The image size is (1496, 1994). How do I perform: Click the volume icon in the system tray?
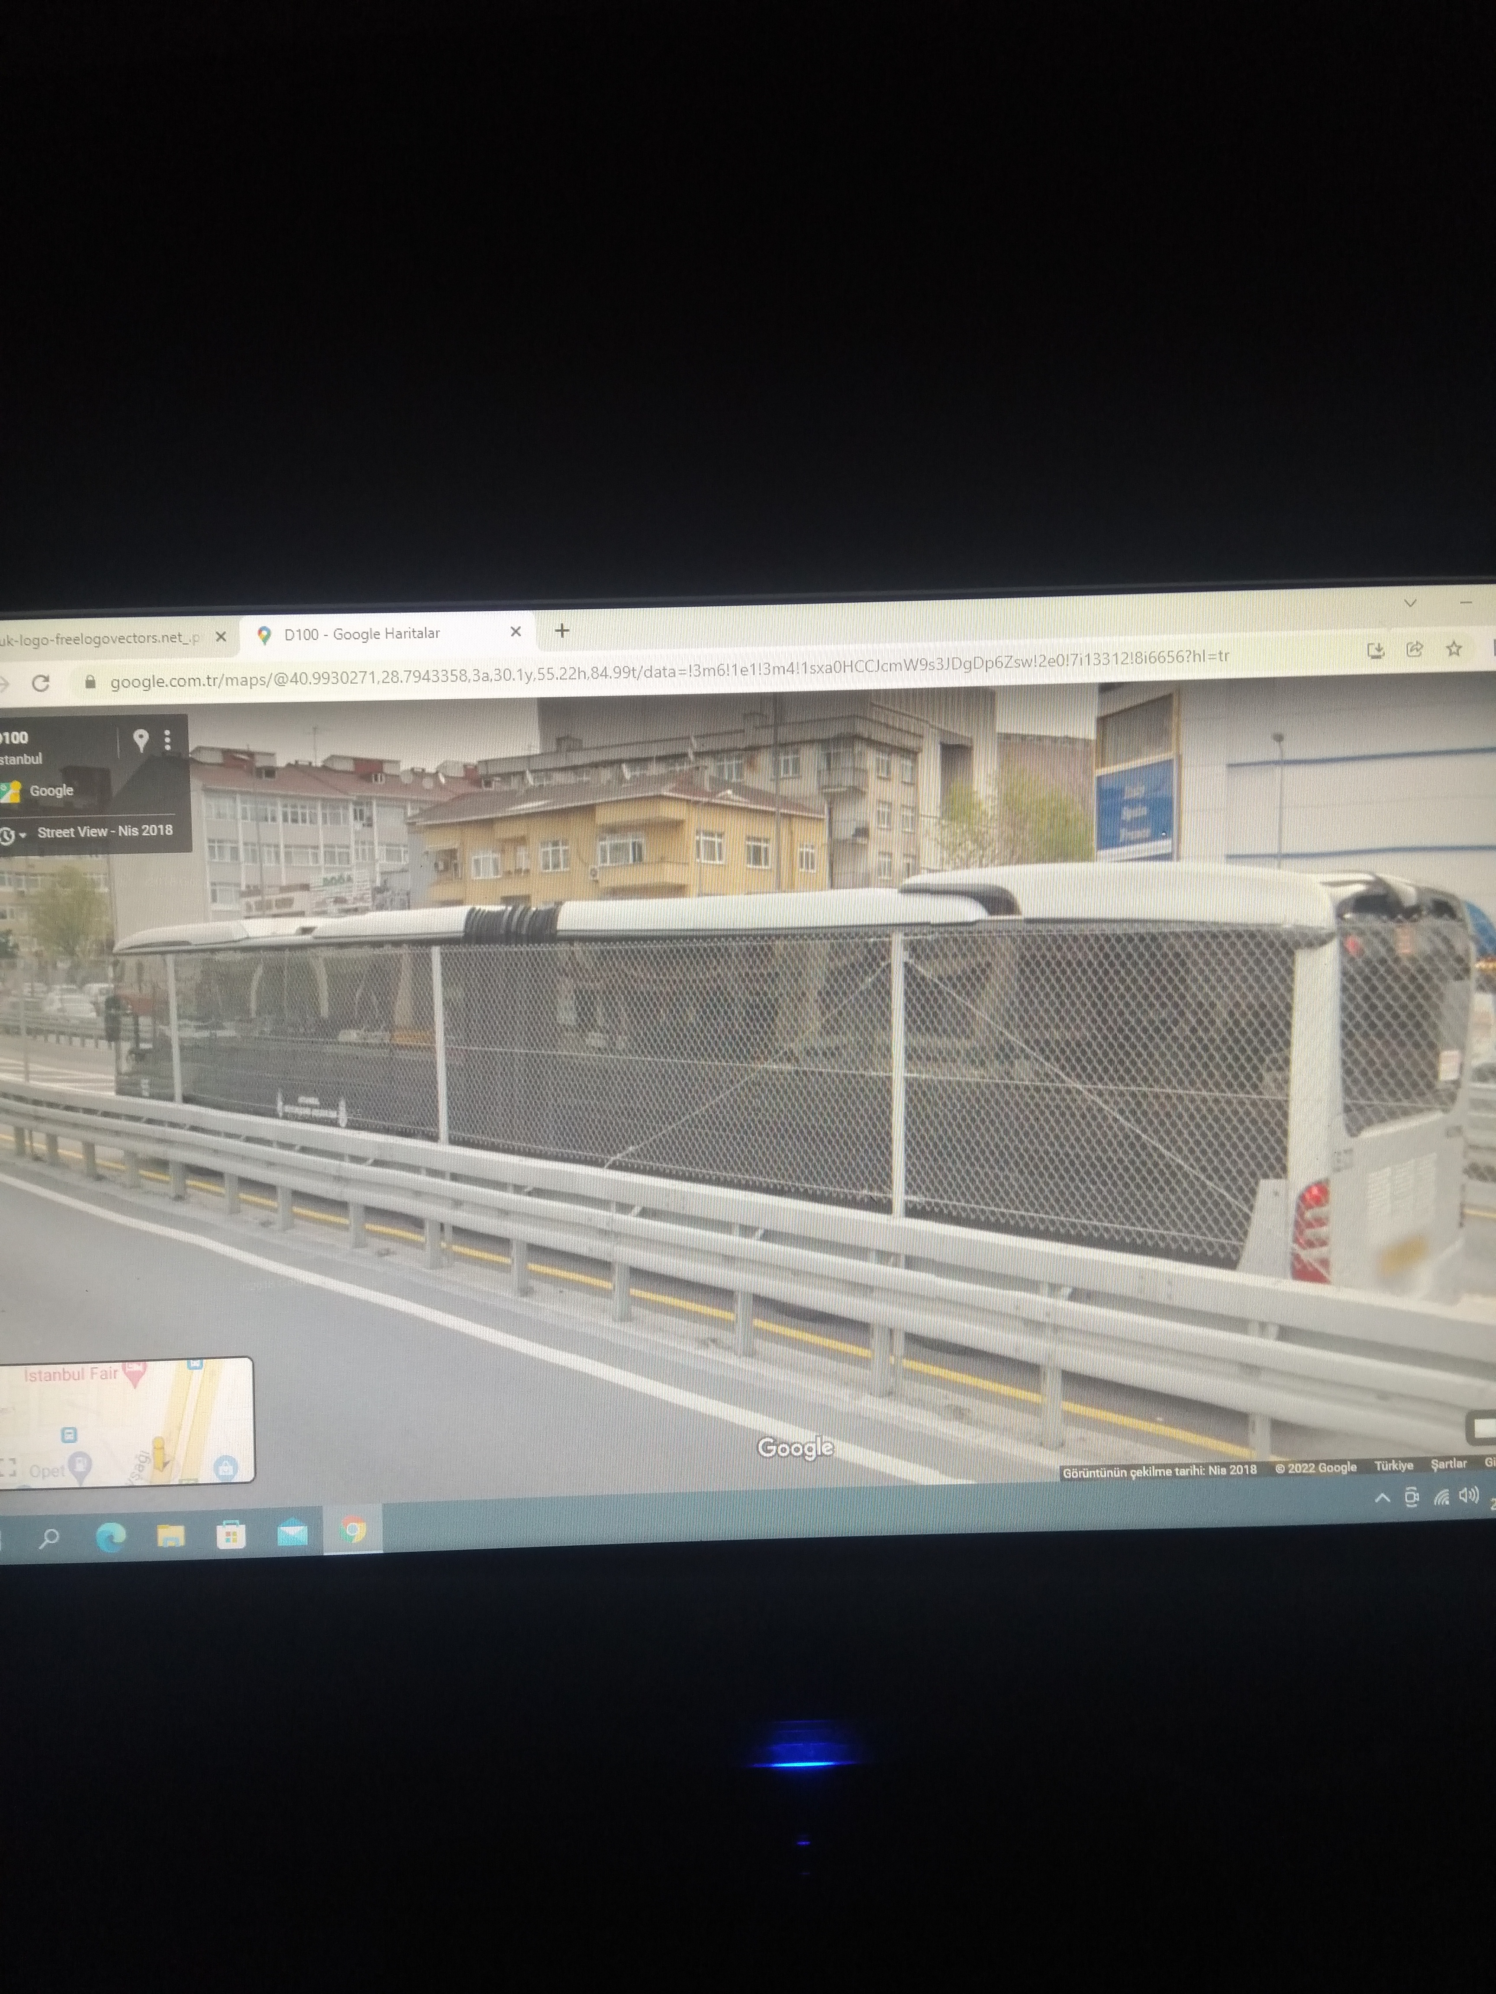(1469, 1495)
